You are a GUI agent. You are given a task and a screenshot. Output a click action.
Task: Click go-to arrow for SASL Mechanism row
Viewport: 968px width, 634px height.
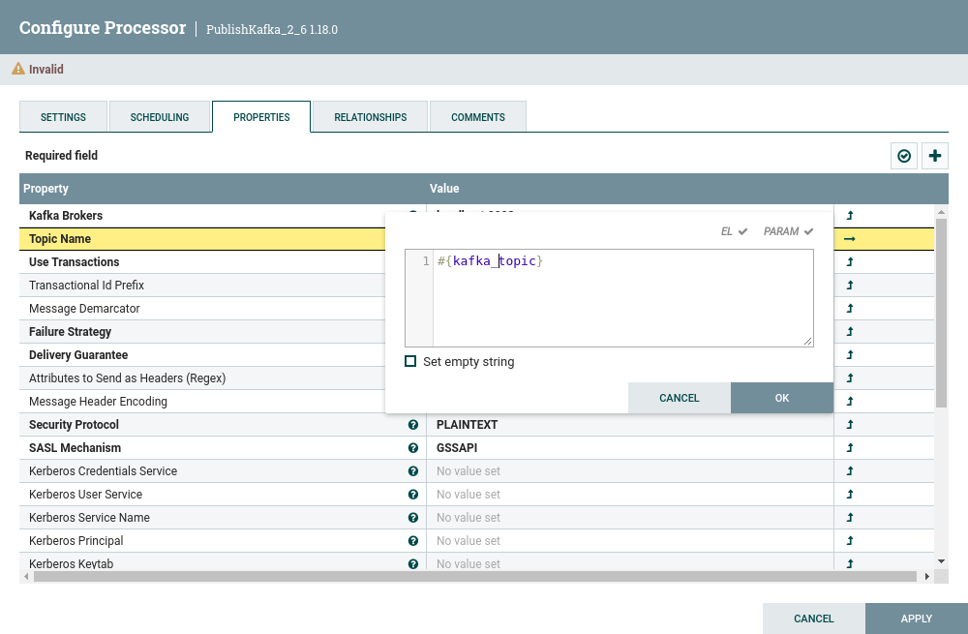850,447
